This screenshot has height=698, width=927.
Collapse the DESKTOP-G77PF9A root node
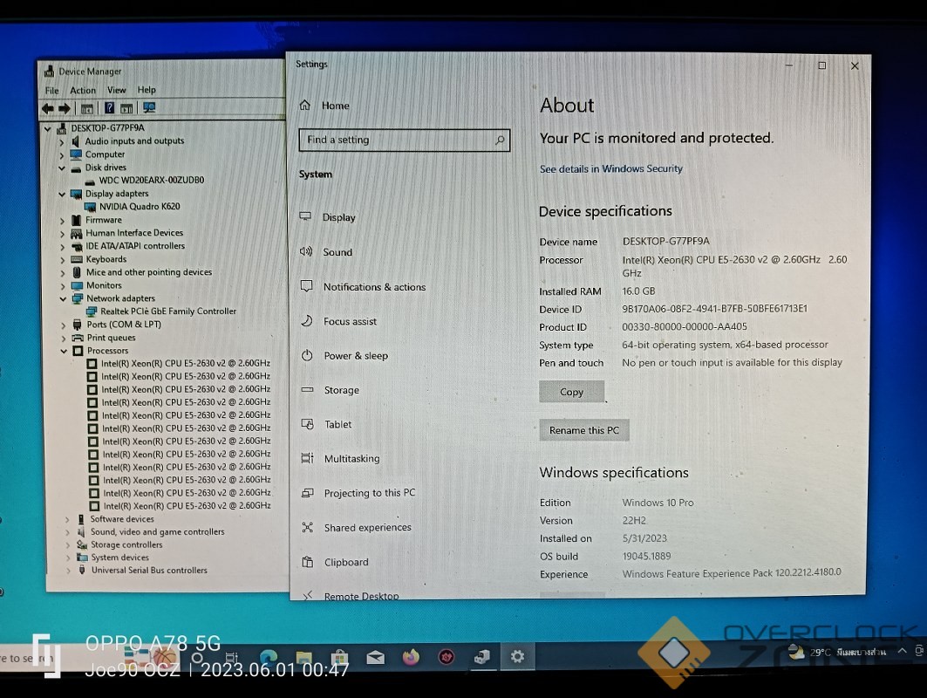pos(48,128)
